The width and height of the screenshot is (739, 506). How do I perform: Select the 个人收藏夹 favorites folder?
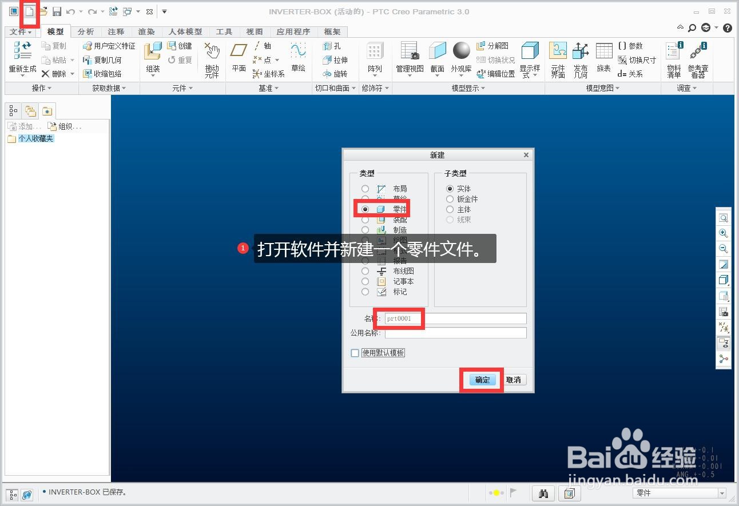[x=31, y=138]
